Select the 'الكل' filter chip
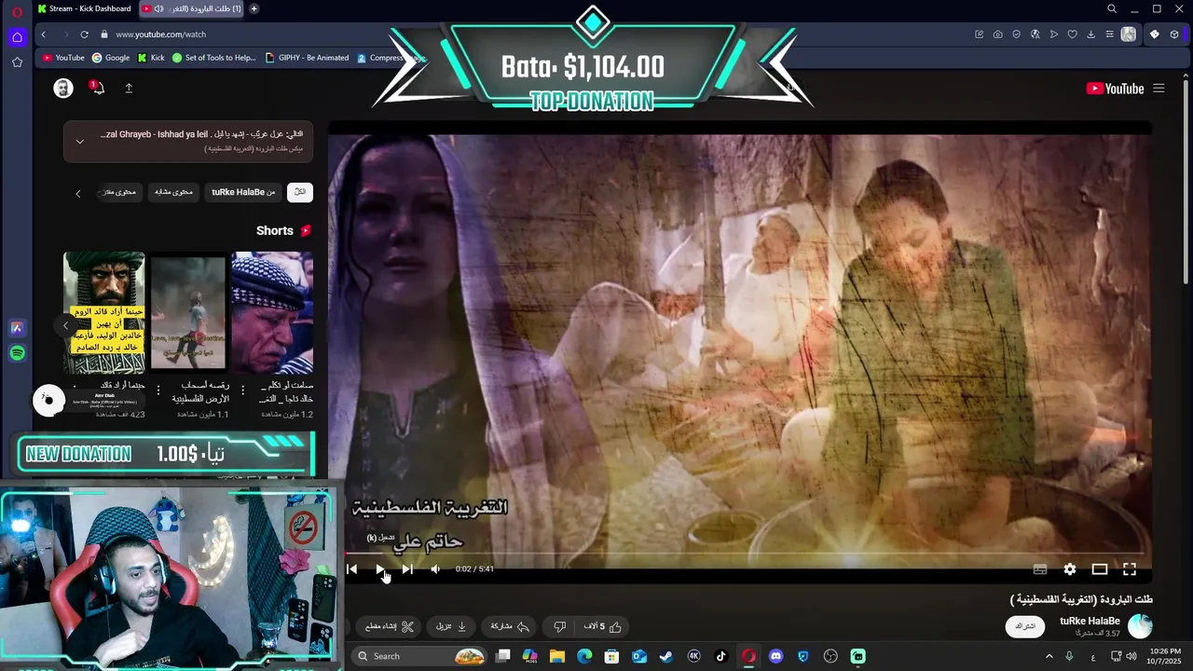Screen dimensions: 1193x671 click(300, 192)
